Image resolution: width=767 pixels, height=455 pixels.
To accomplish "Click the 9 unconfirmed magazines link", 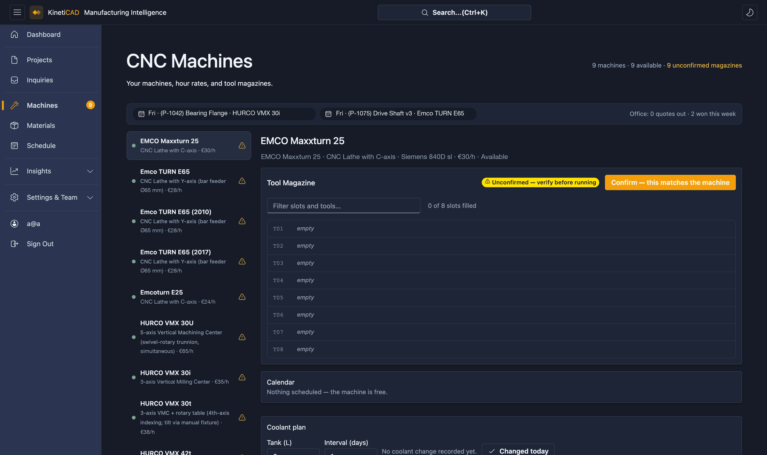I will point(704,65).
